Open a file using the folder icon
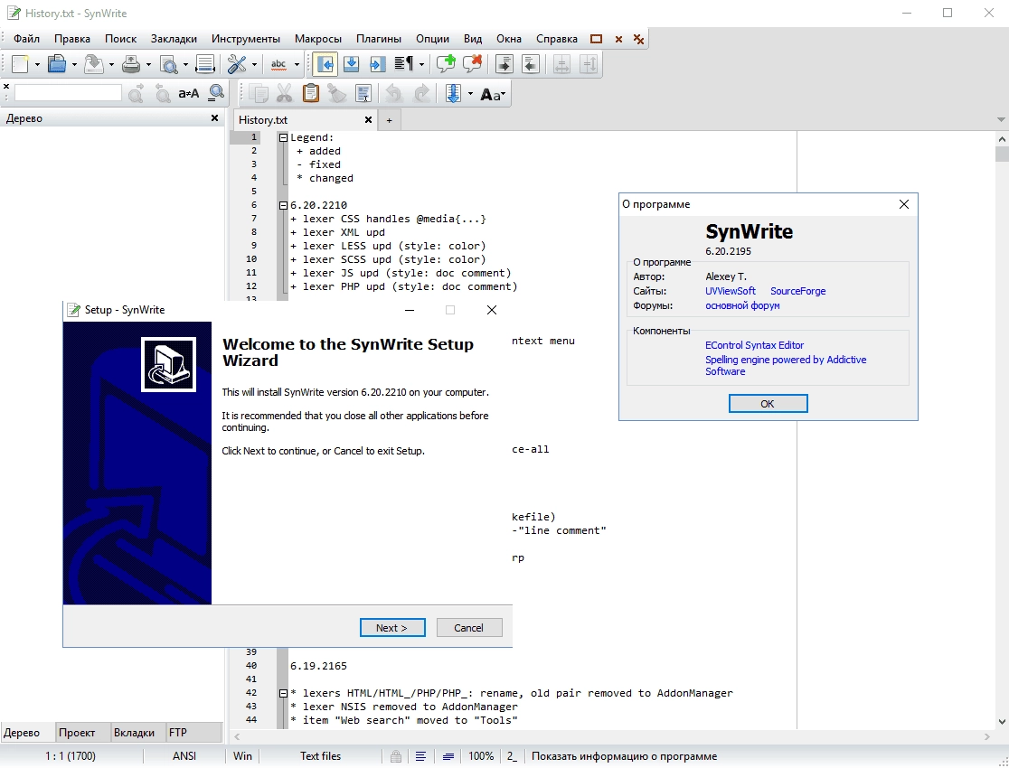 pyautogui.click(x=57, y=63)
